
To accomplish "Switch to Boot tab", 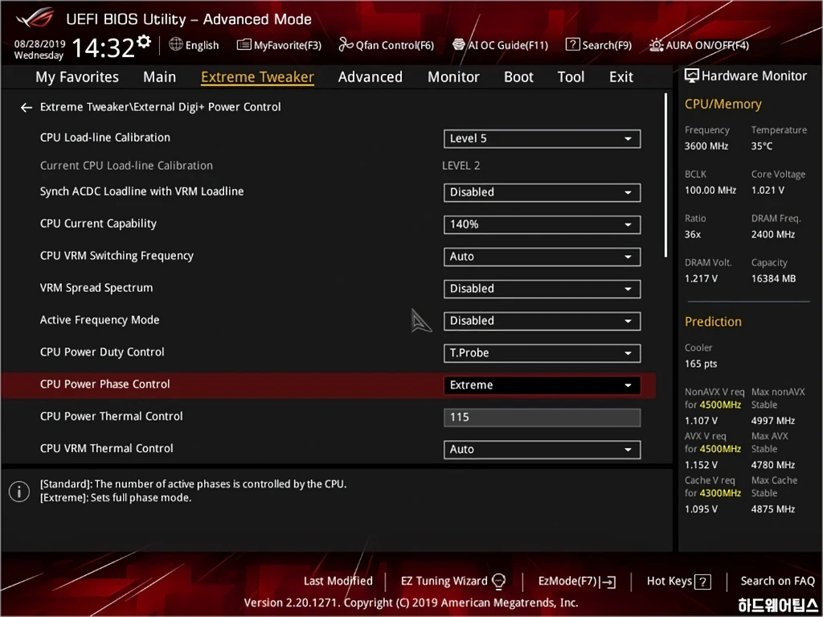I will [518, 76].
